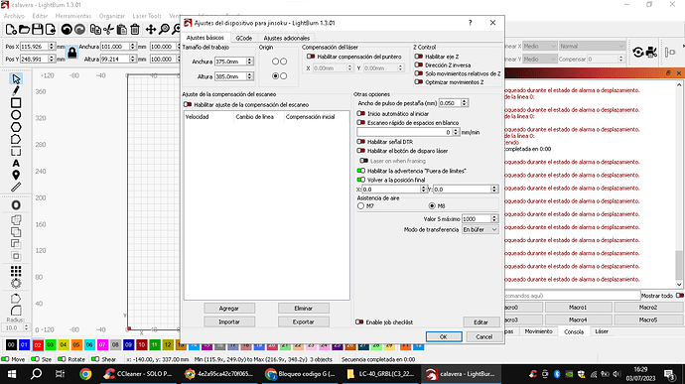
Task: Run Macro1 in the console panel
Action: pyautogui.click(x=578, y=308)
